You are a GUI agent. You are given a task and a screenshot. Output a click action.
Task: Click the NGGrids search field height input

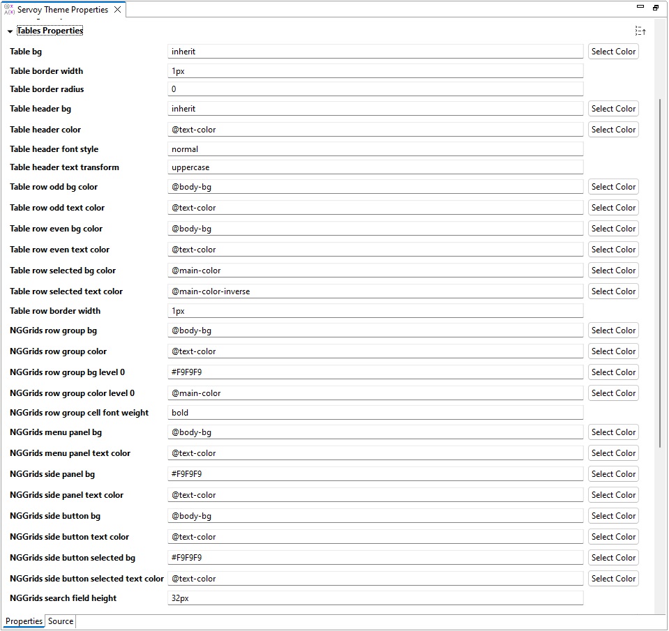click(375, 598)
